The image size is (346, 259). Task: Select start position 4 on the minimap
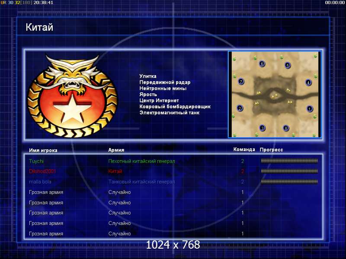tap(308, 82)
